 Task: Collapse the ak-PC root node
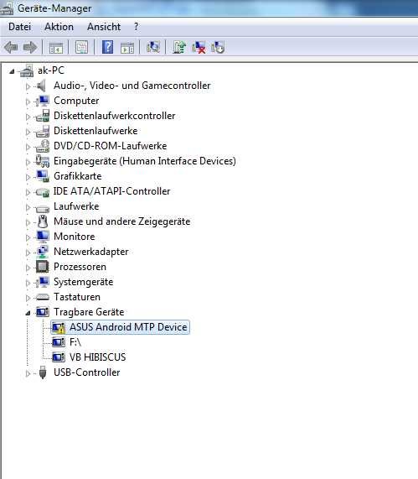coord(12,71)
